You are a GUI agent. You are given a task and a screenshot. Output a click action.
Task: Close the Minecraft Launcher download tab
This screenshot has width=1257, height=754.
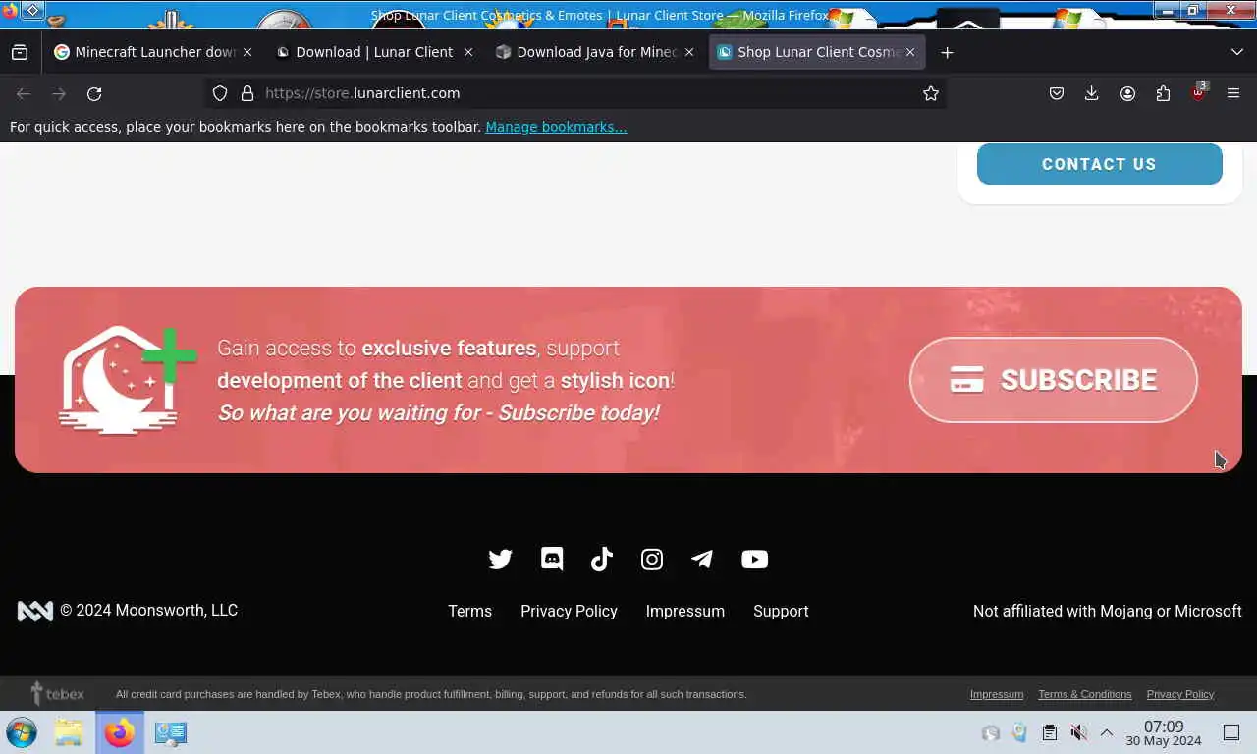247,52
